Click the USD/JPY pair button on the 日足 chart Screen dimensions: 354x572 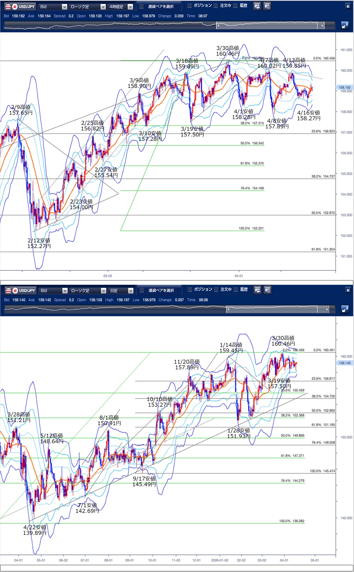click(20, 291)
